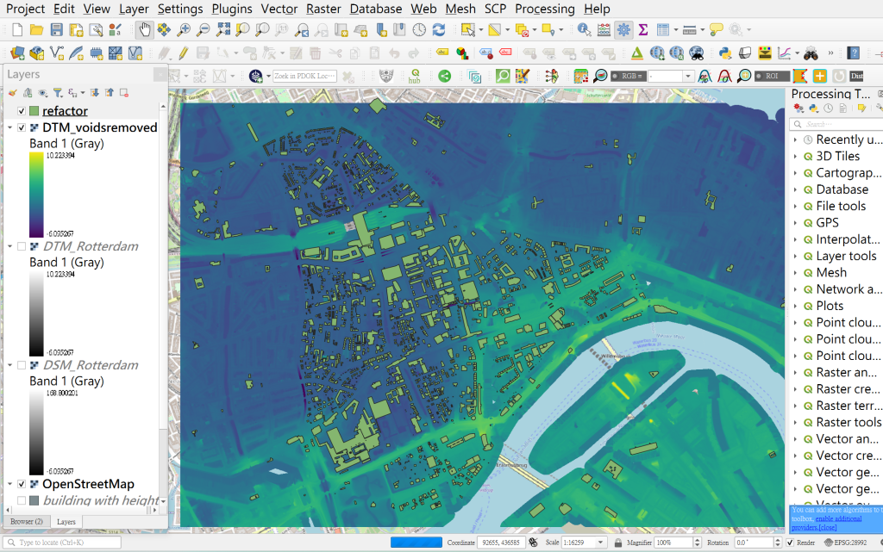Select the Identify Features tool
Image resolution: width=883 pixels, height=552 pixels.
click(584, 30)
